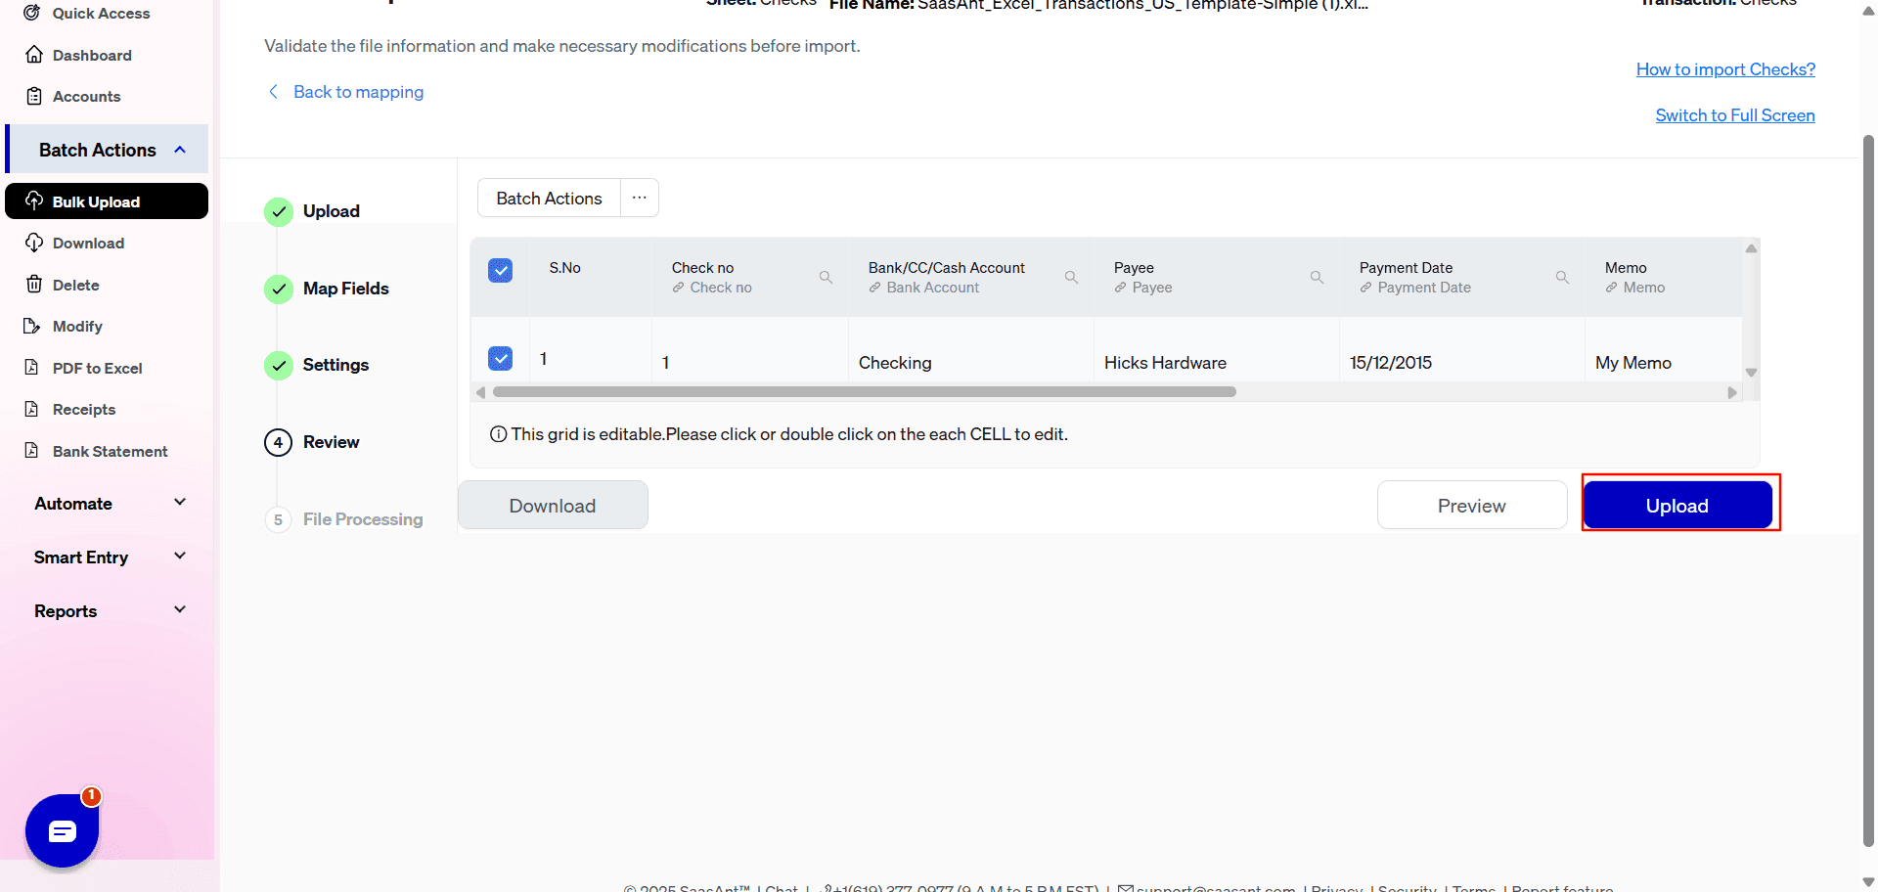Open the chat support bubble
1878x892 pixels.
(x=62, y=831)
